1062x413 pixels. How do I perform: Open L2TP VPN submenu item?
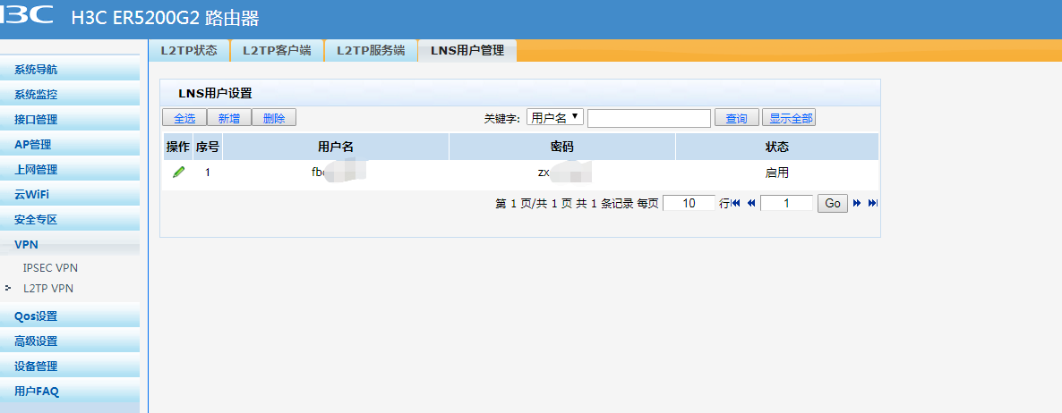coord(48,288)
